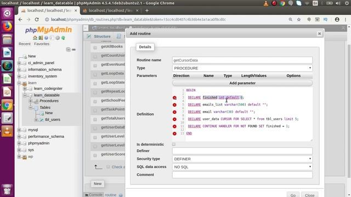Tick the checkbox for getSchoolFee routine

[x=95, y=102]
